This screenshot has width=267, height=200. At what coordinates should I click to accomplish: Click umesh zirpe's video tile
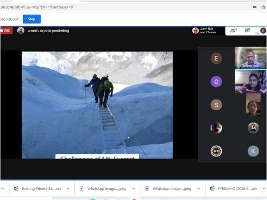click(x=250, y=58)
